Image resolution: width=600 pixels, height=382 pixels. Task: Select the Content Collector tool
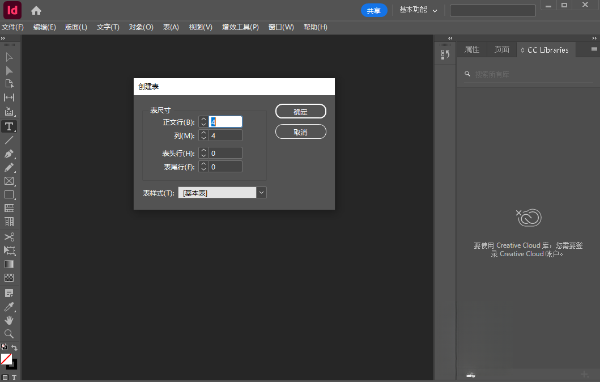[x=9, y=112]
